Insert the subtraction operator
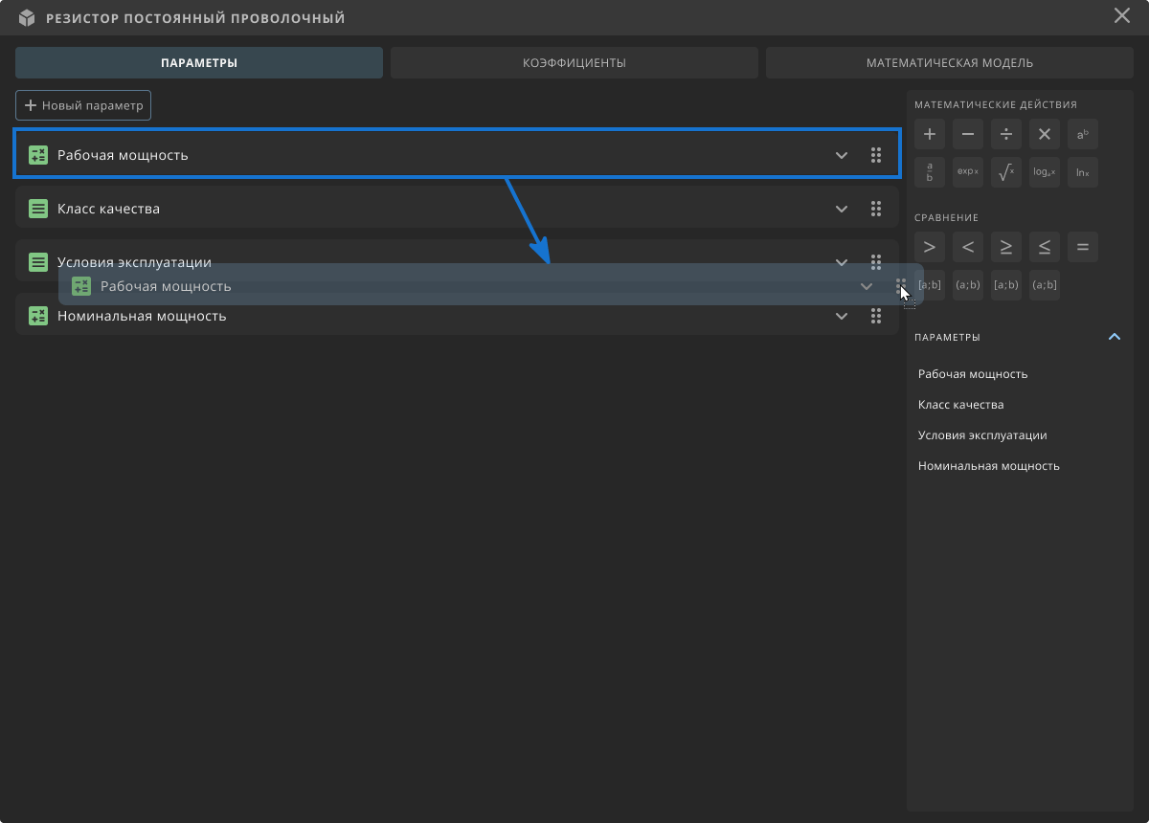Image resolution: width=1149 pixels, height=823 pixels. 968,134
